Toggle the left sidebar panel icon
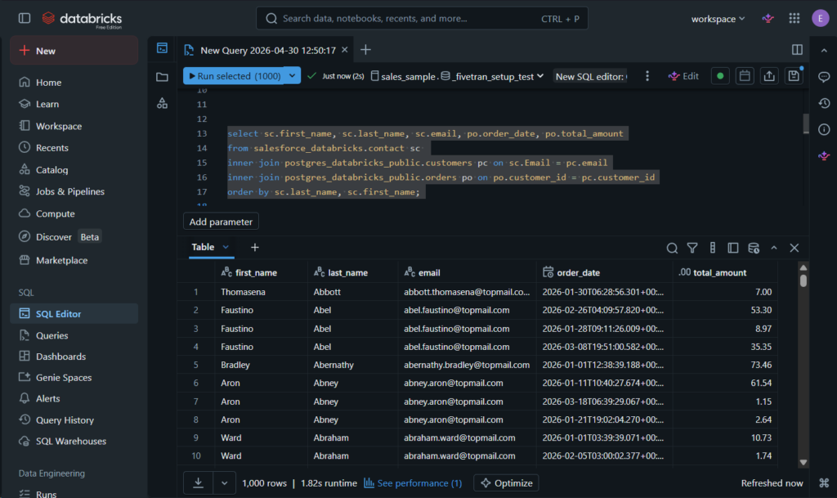This screenshot has width=837, height=498. pyautogui.click(x=25, y=18)
